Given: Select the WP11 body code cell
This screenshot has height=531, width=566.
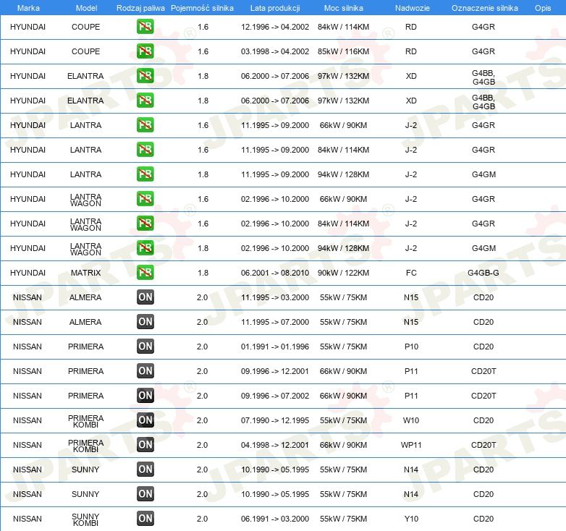Looking at the screenshot, I should (x=411, y=445).
